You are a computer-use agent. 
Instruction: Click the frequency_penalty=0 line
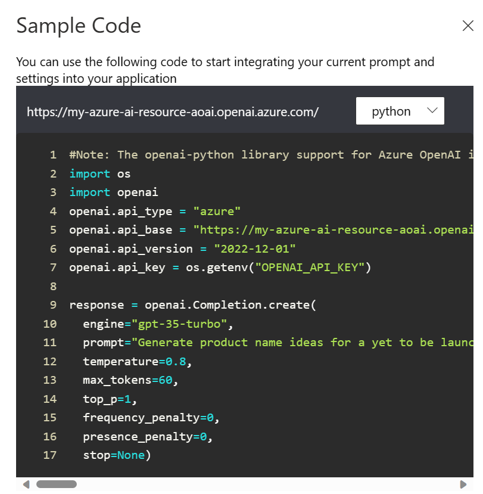(x=151, y=418)
